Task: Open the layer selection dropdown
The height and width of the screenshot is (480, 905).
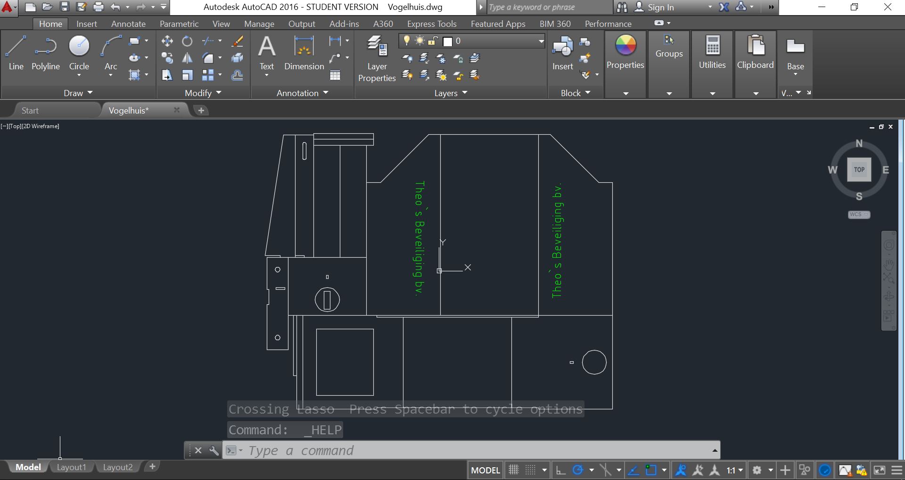Action: [540, 41]
